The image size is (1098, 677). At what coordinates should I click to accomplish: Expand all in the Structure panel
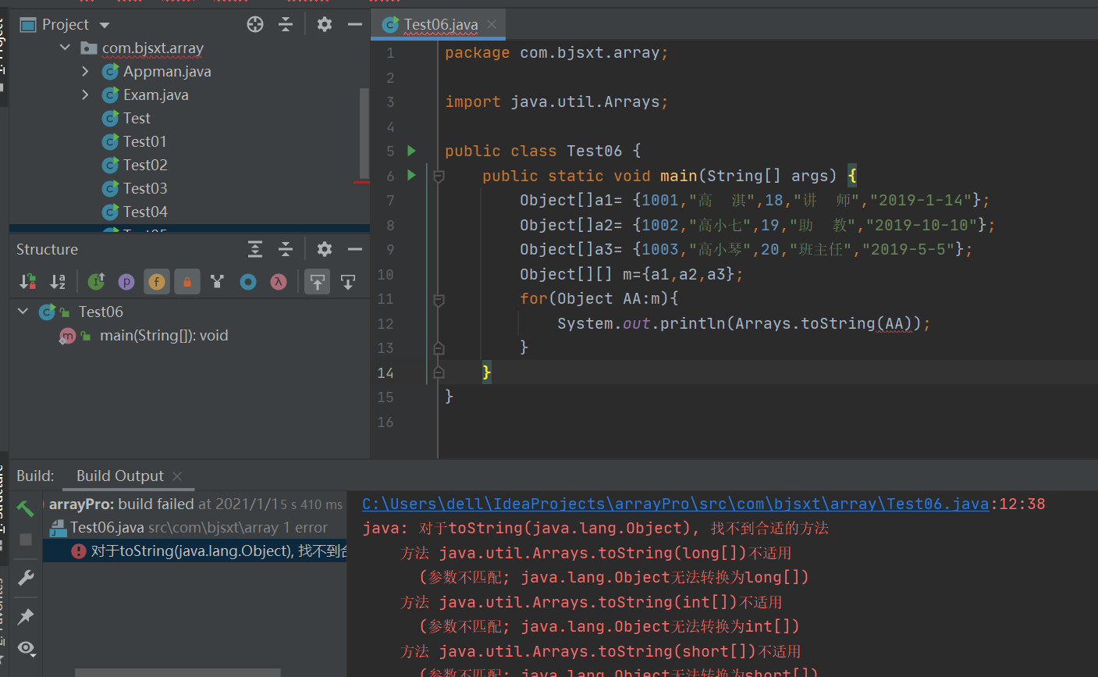255,249
